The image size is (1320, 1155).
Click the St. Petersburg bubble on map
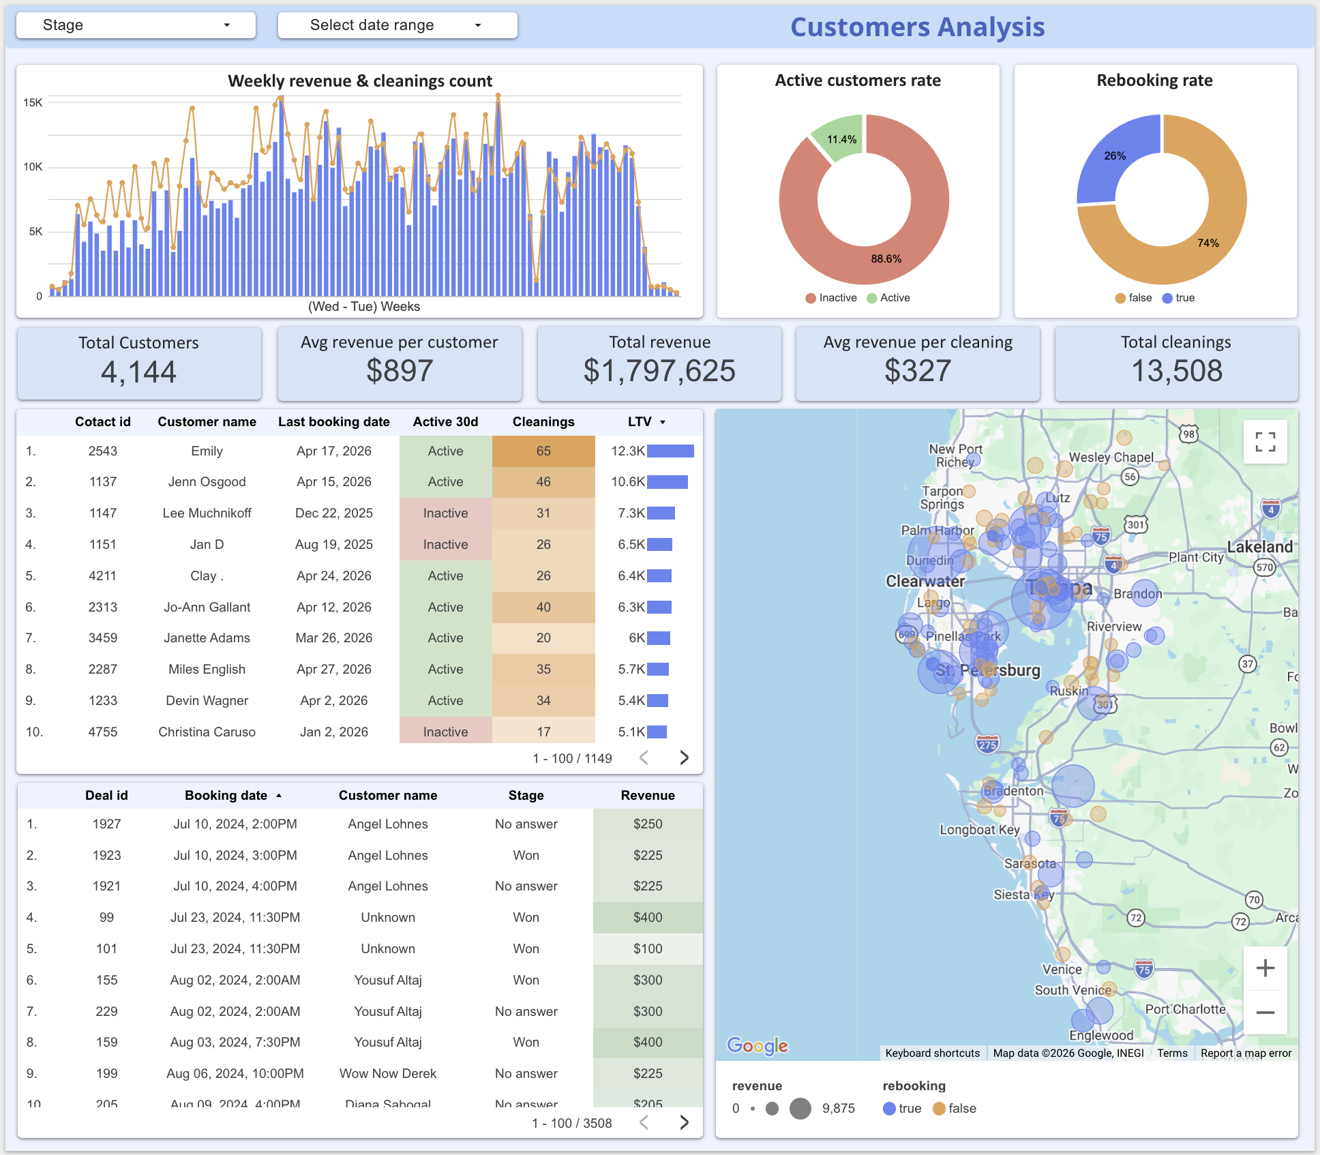[x=940, y=672]
